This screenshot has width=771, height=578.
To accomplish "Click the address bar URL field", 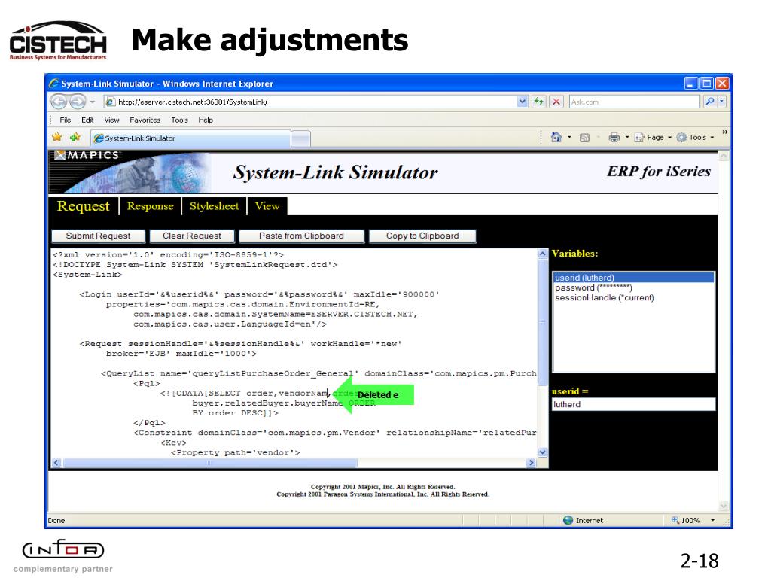I will pos(311,102).
